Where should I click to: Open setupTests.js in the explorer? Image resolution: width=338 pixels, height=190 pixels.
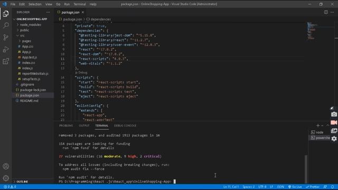pyautogui.click(x=31, y=79)
